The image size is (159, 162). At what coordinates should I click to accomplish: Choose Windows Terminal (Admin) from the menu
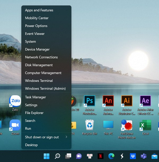click(45, 89)
